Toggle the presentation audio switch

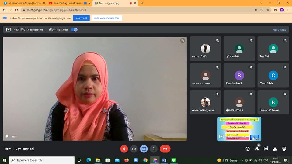(x=74, y=29)
